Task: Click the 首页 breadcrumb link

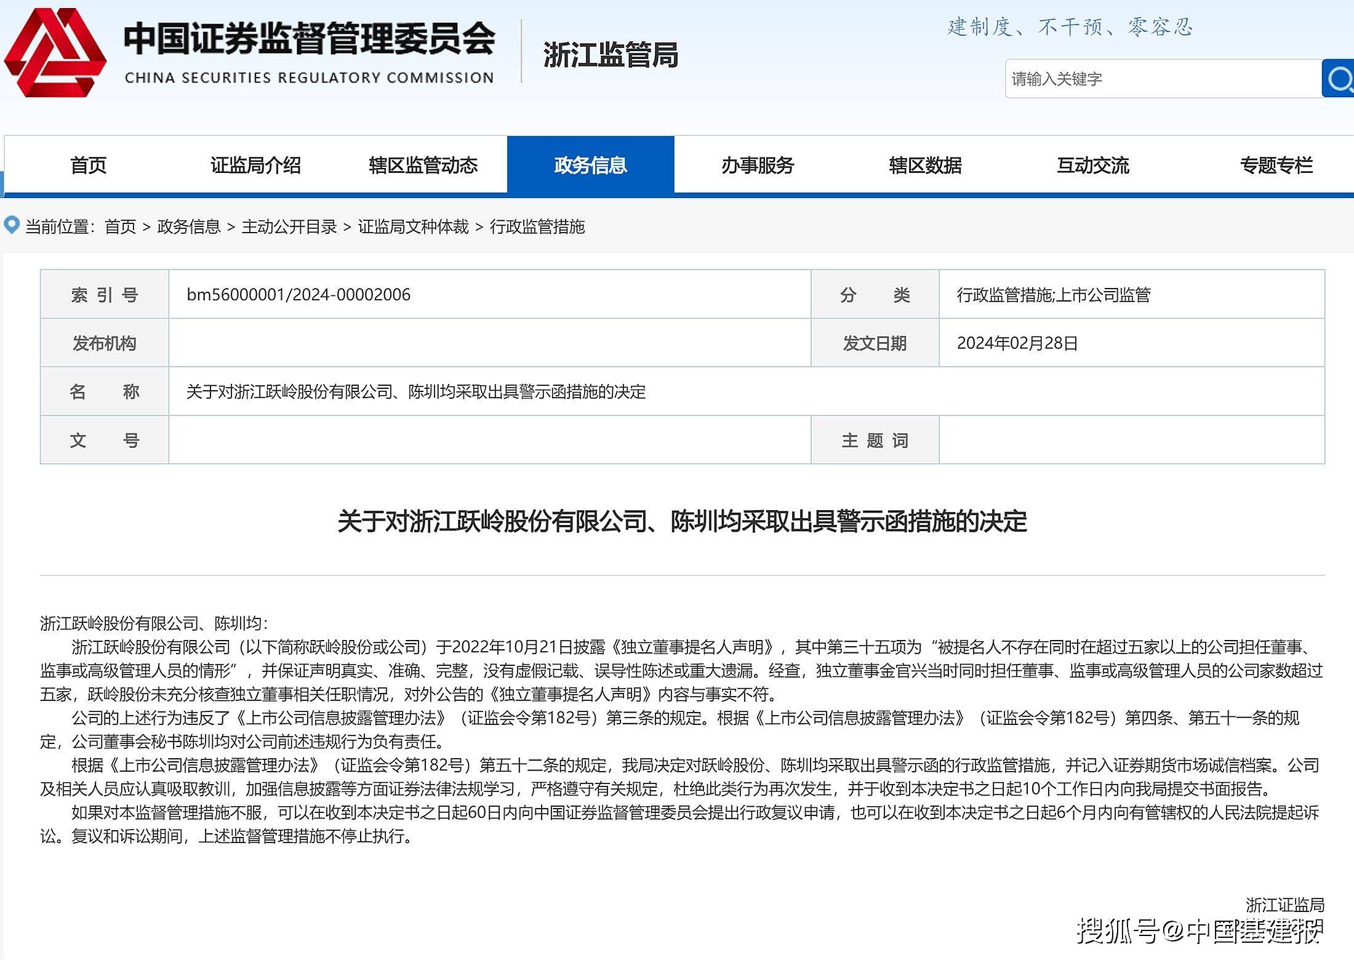Action: tap(121, 226)
